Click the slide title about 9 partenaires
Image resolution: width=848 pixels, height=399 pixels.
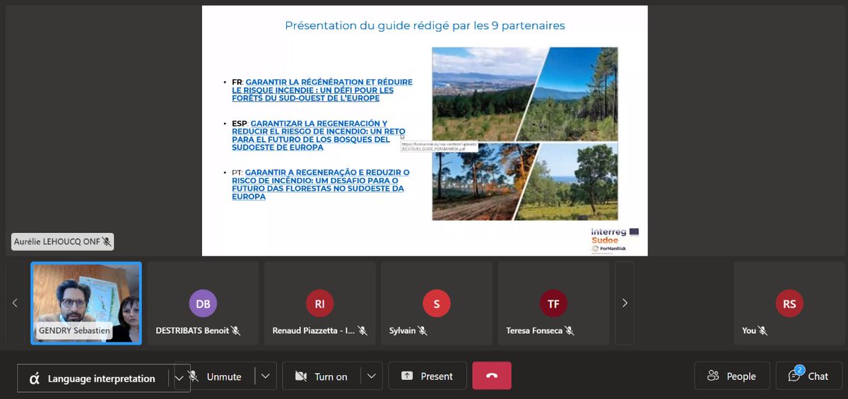pos(425,26)
